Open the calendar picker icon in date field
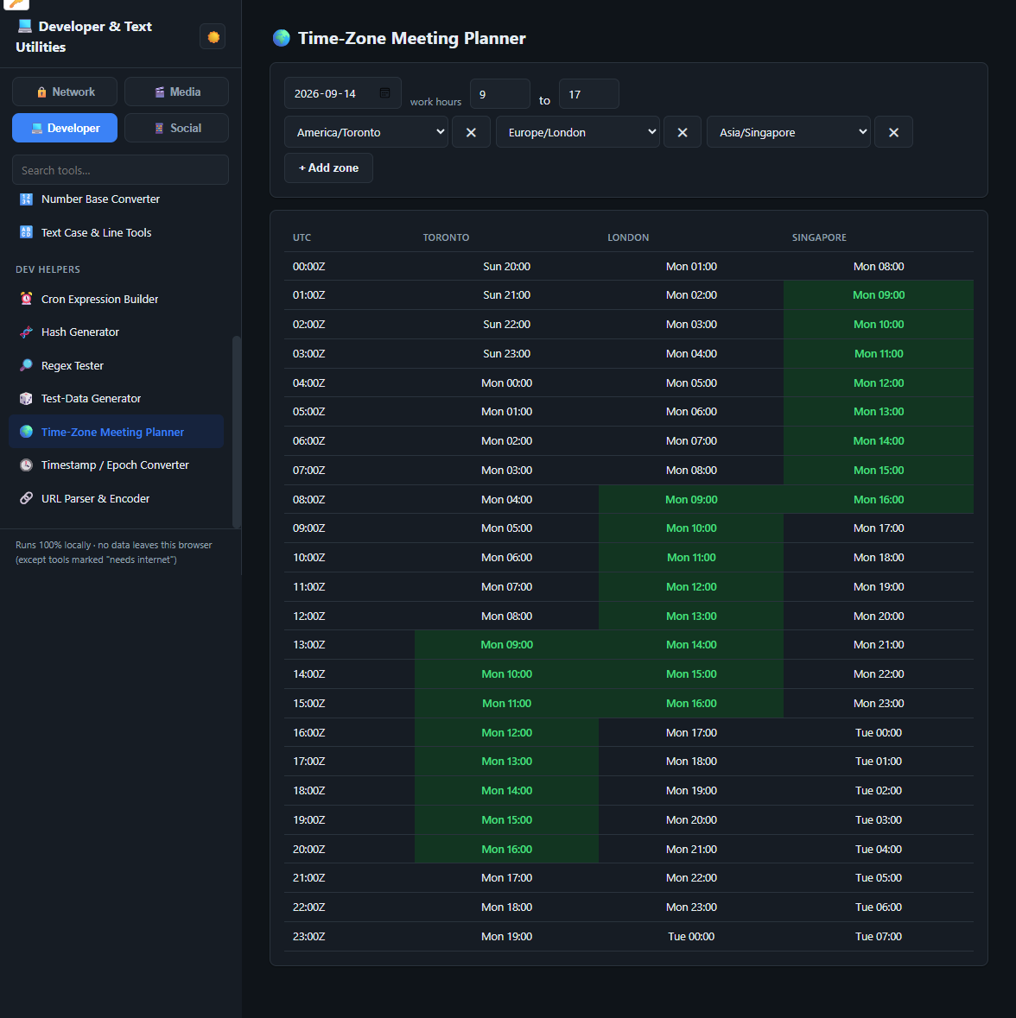Viewport: 1016px width, 1018px height. (384, 93)
